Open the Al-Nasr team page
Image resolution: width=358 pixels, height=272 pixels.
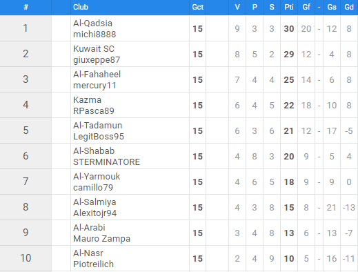[x=88, y=253]
